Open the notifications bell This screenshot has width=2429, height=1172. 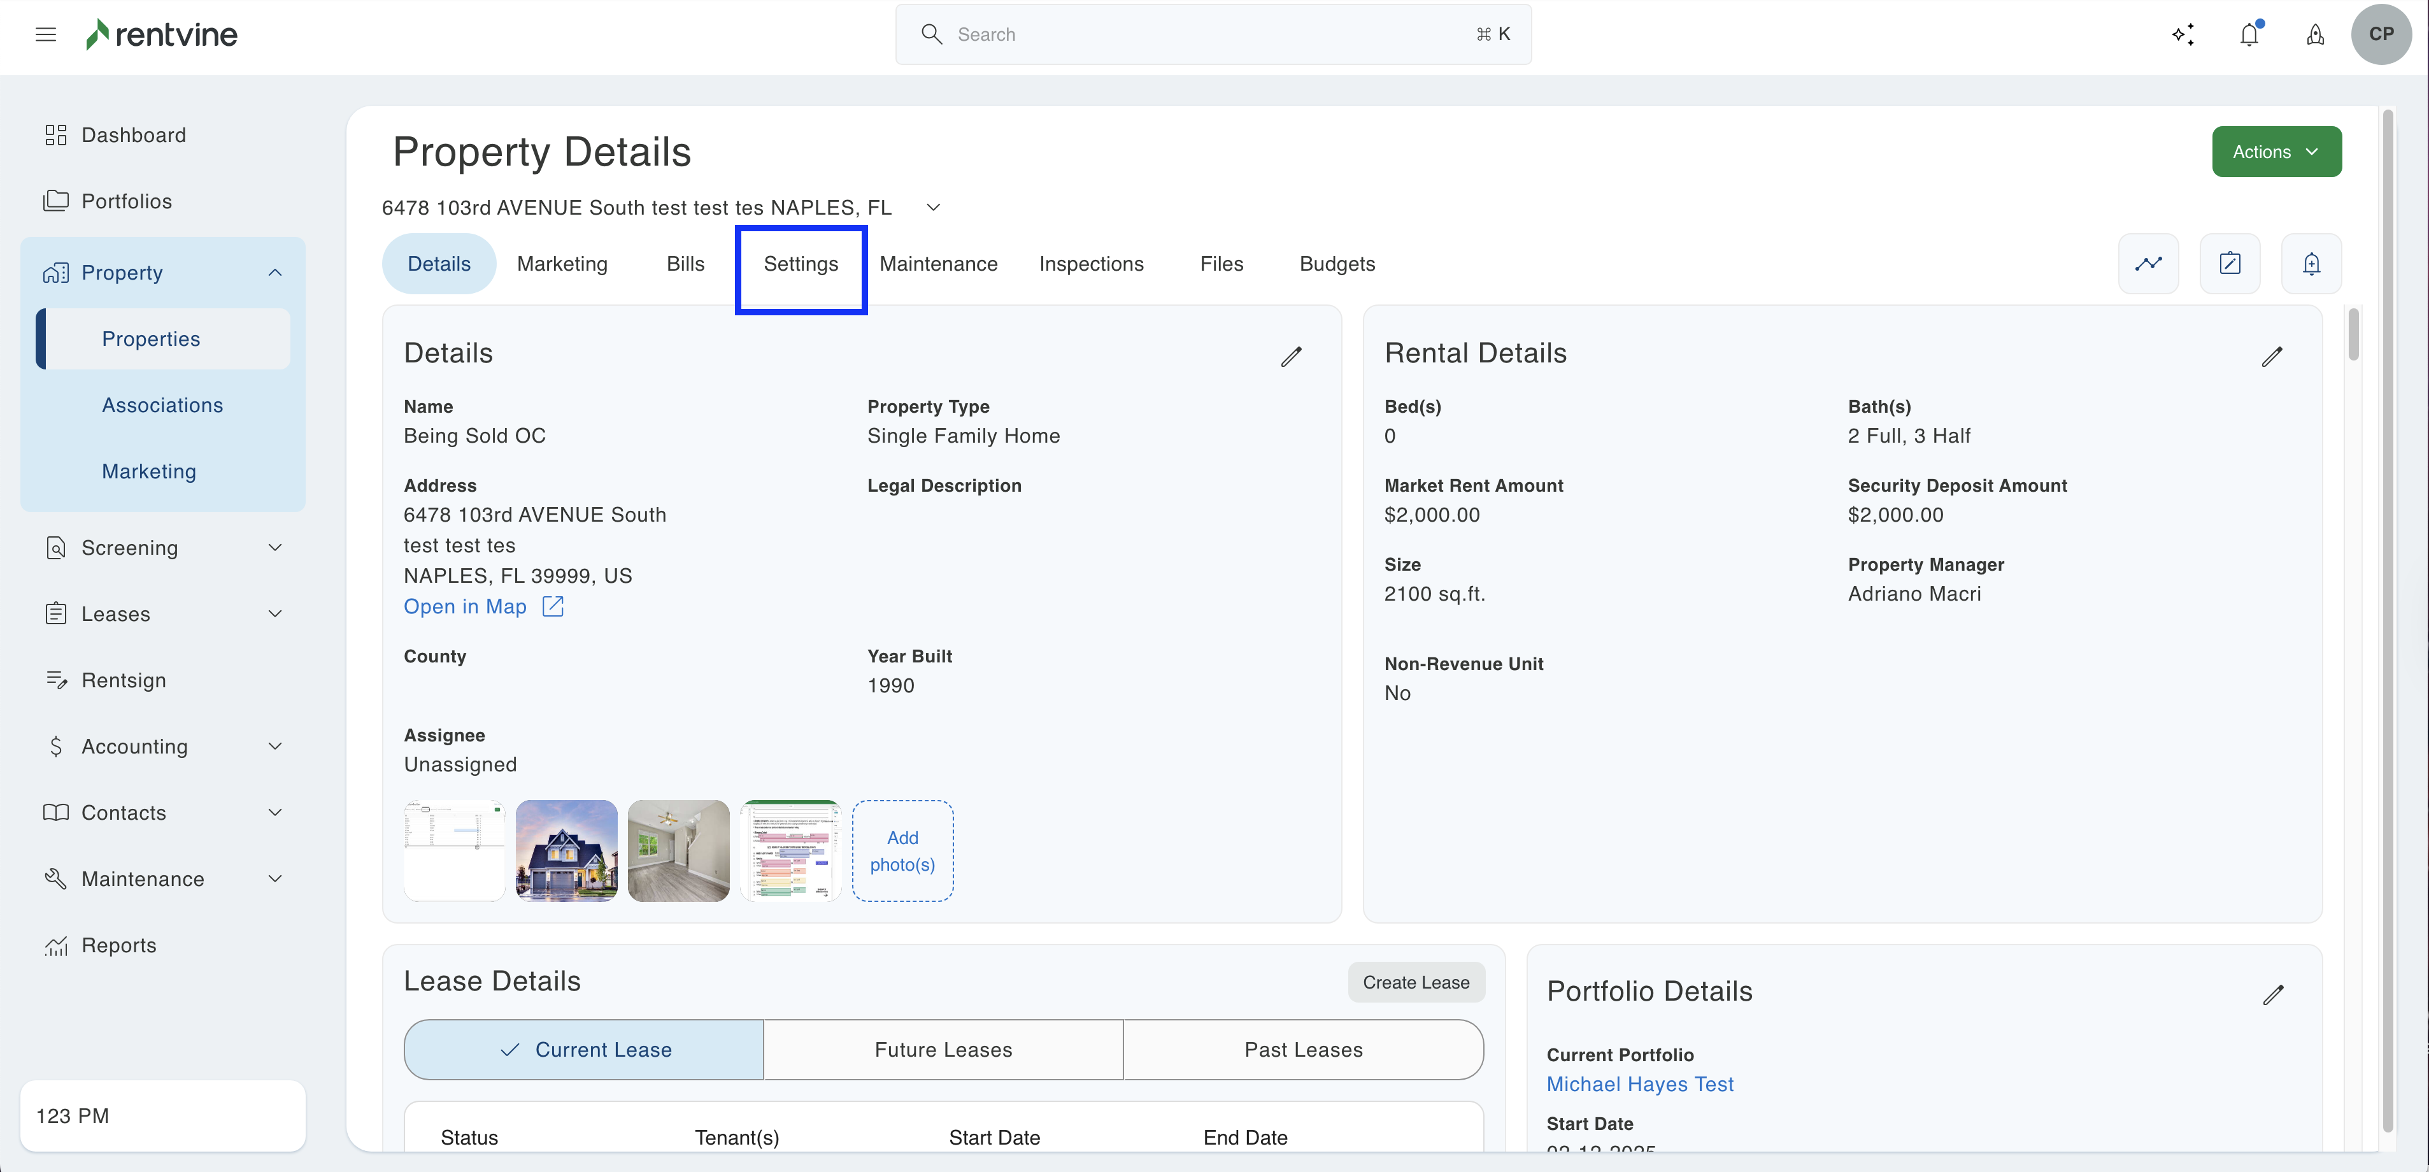pos(2249,35)
